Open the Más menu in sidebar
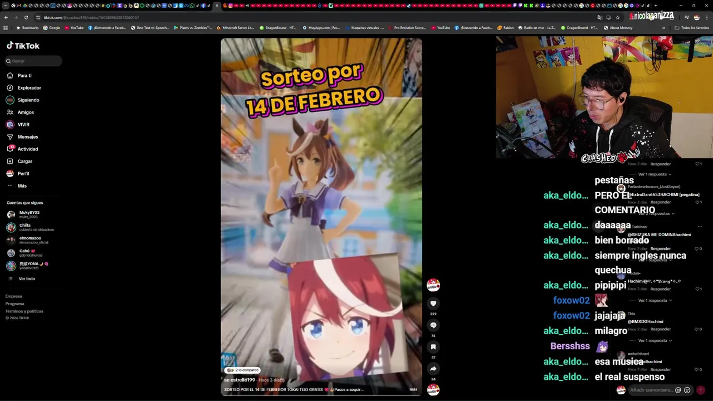The width and height of the screenshot is (713, 401). tap(17, 185)
